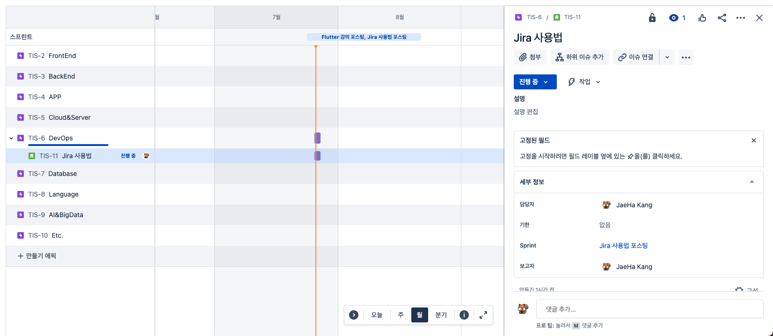Viewport: 773px width, 336px height.
Task: Open TIS-11 breadcrumb link
Action: 572,17
